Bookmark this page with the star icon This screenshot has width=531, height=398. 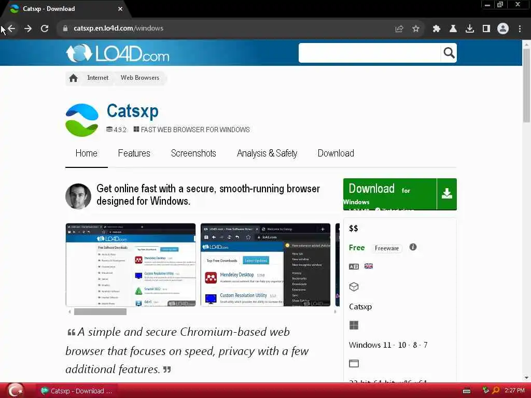pyautogui.click(x=416, y=29)
